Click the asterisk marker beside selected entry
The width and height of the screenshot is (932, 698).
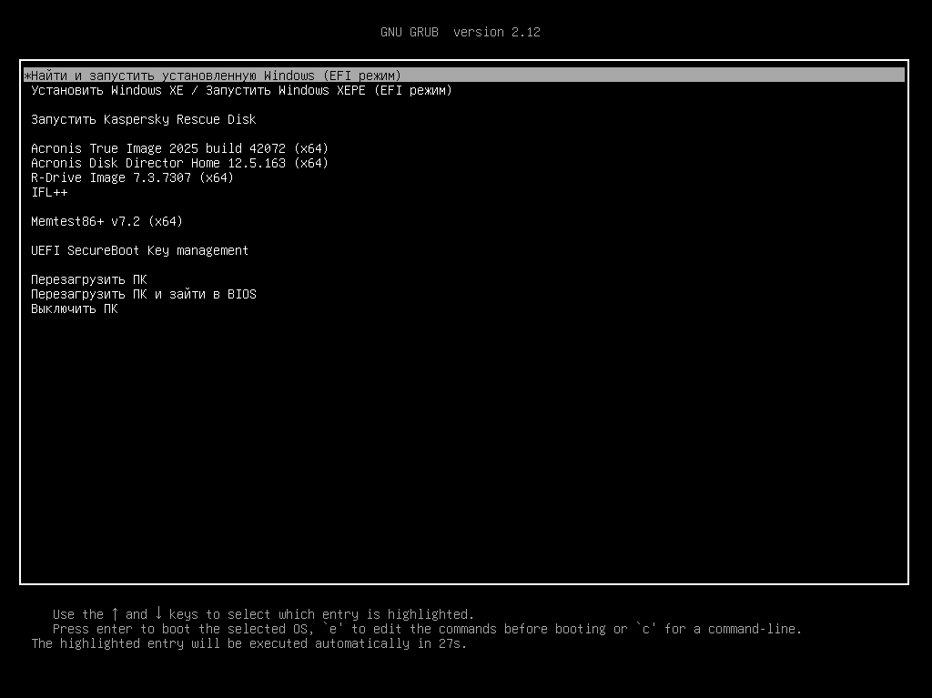tap(27, 76)
